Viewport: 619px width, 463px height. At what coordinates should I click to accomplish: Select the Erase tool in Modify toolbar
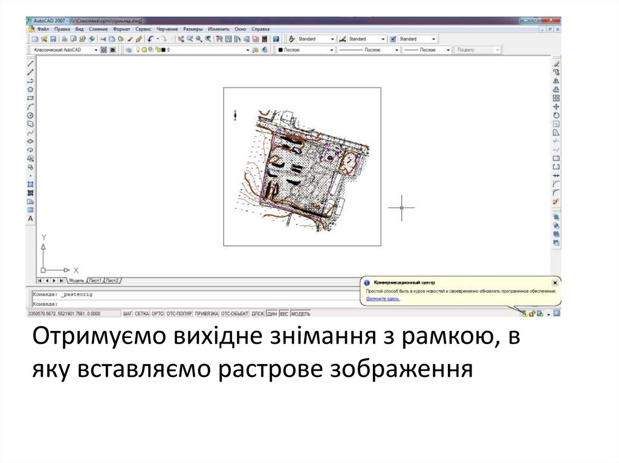click(x=556, y=63)
